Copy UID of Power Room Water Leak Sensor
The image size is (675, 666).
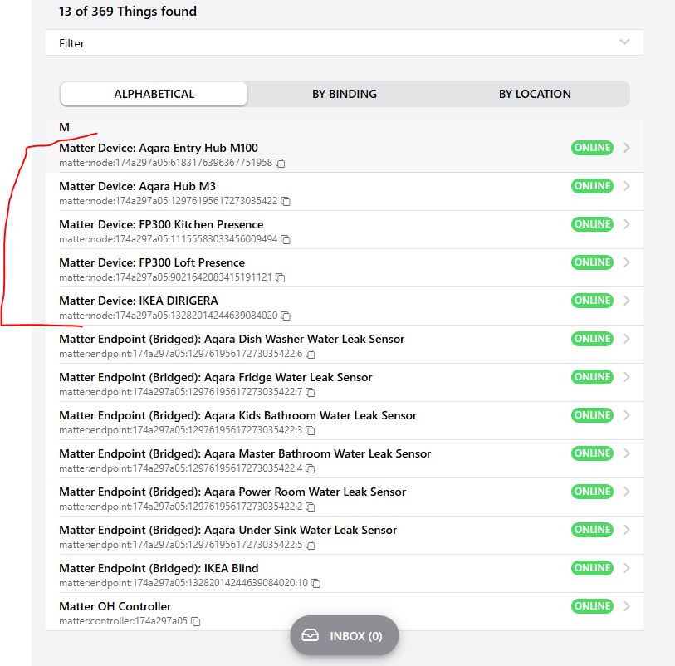click(310, 507)
